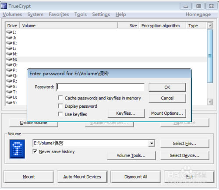Select drive I: icon in list
The image size is (219, 190).
tap(9, 32)
